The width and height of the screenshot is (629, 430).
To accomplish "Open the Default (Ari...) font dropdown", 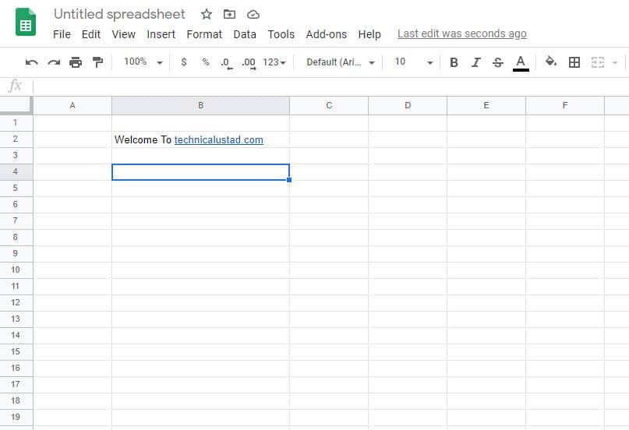I will pos(340,62).
